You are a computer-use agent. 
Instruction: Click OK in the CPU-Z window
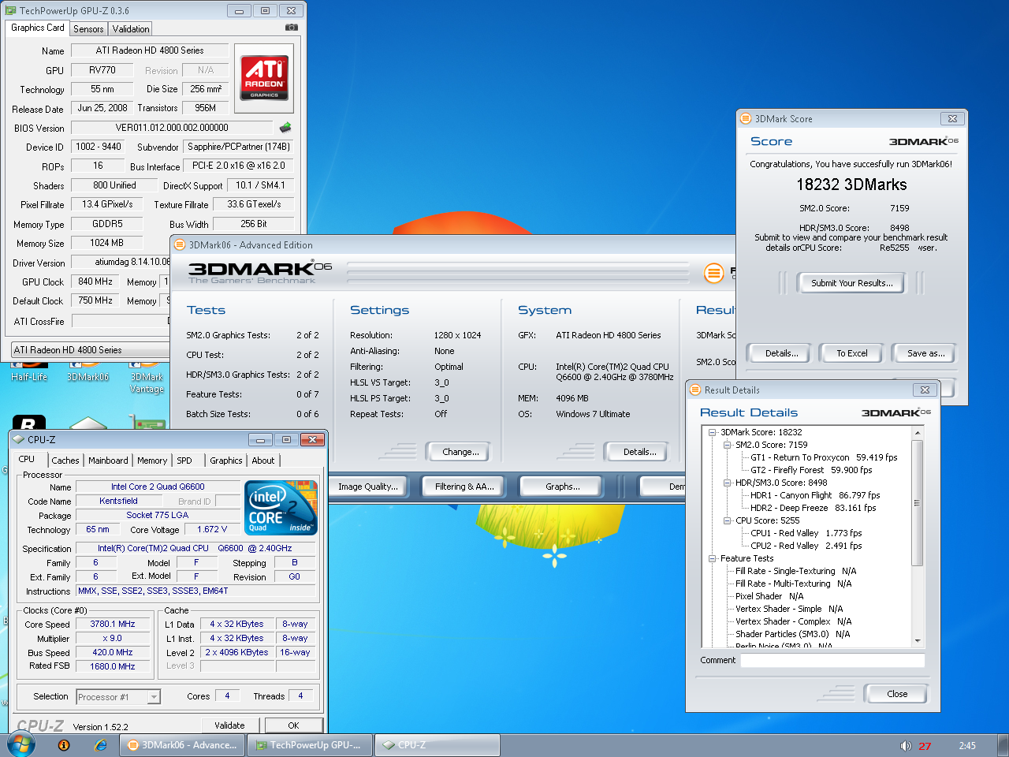tap(293, 725)
